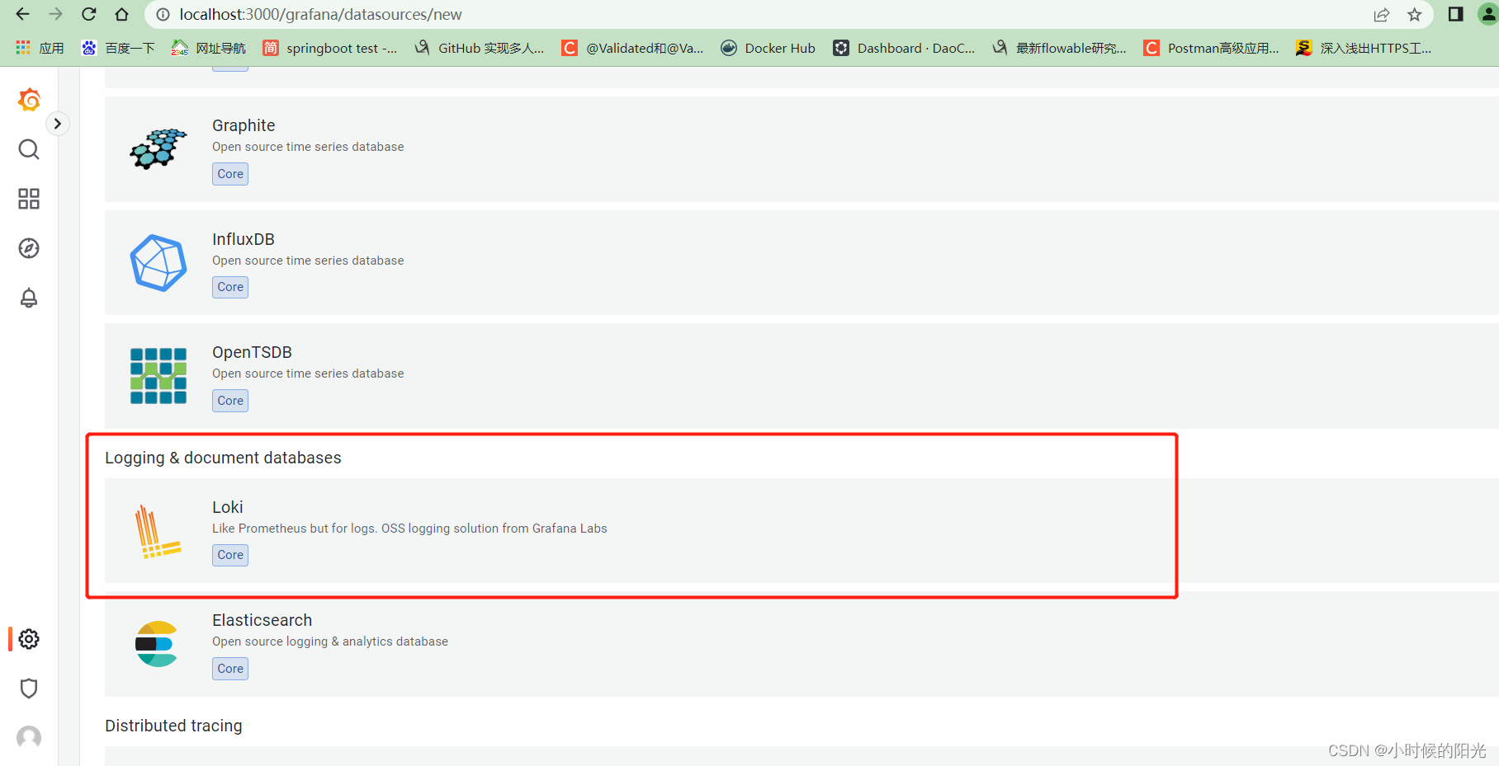Open the Dashboards panel icon
Viewport: 1499px width, 766px height.
tap(28, 199)
